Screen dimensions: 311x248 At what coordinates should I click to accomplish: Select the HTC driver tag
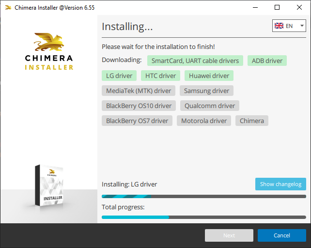click(160, 76)
